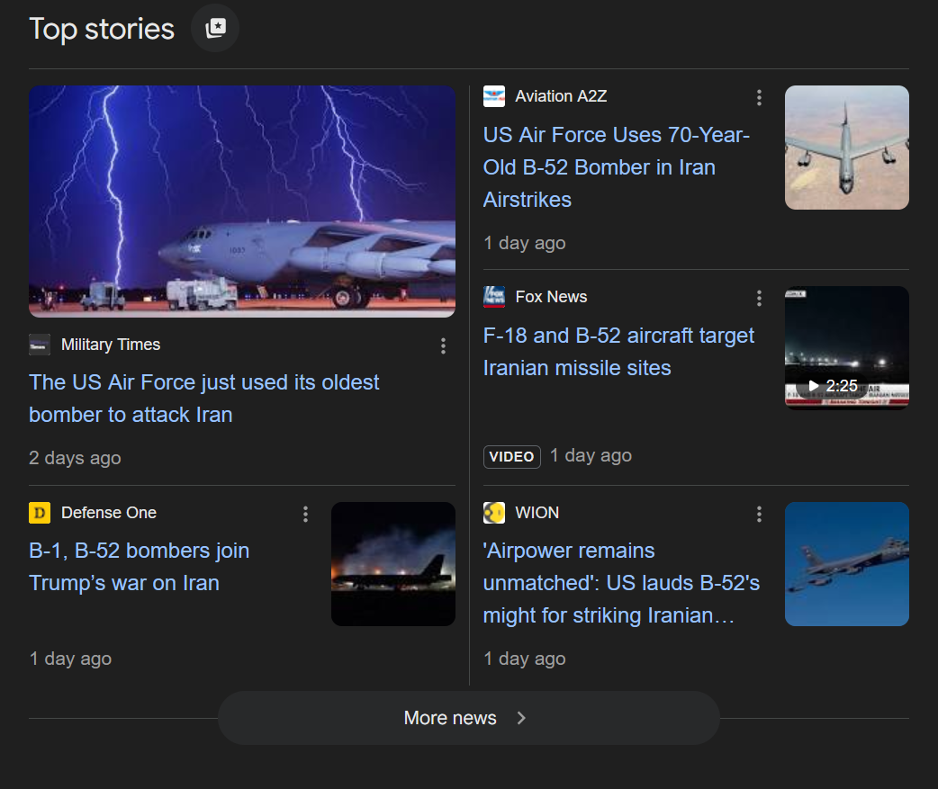
Task: Click '1 day ago' beside the VIDEO badge
Action: click(591, 455)
